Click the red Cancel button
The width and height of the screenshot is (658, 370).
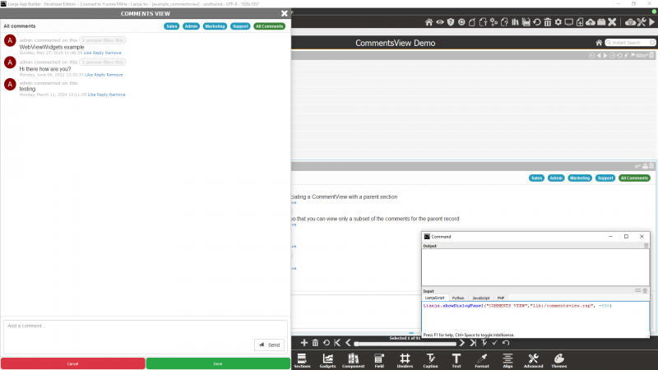point(72,363)
